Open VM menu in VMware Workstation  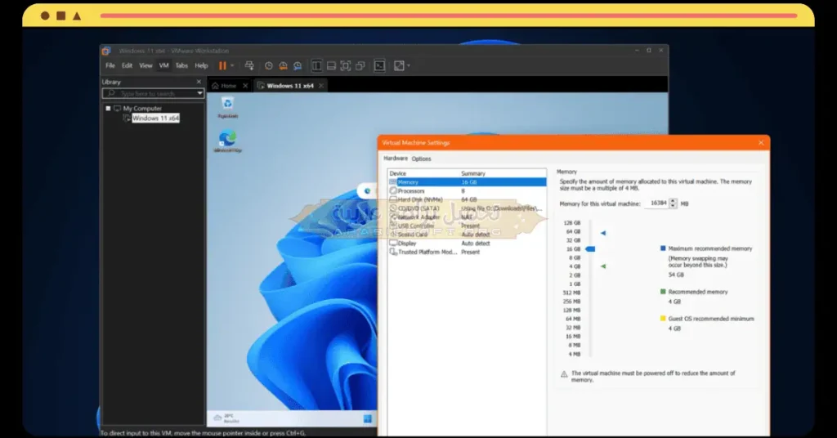tap(163, 65)
